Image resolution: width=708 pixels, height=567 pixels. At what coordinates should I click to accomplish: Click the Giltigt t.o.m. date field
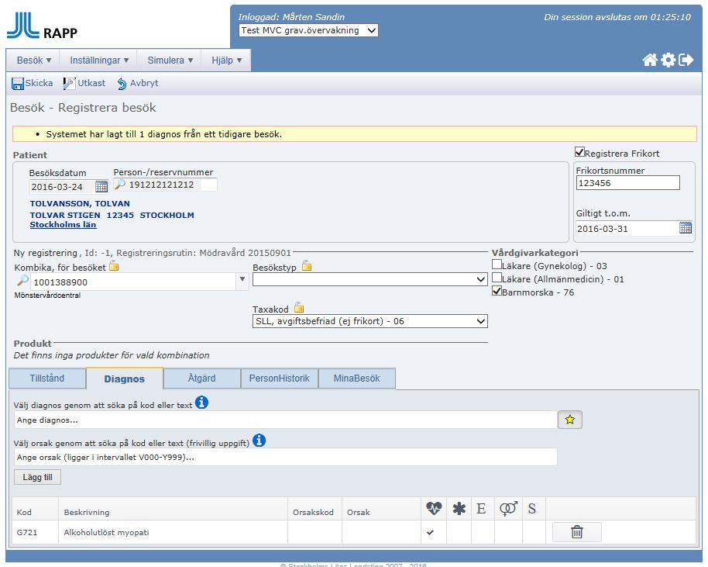click(627, 228)
